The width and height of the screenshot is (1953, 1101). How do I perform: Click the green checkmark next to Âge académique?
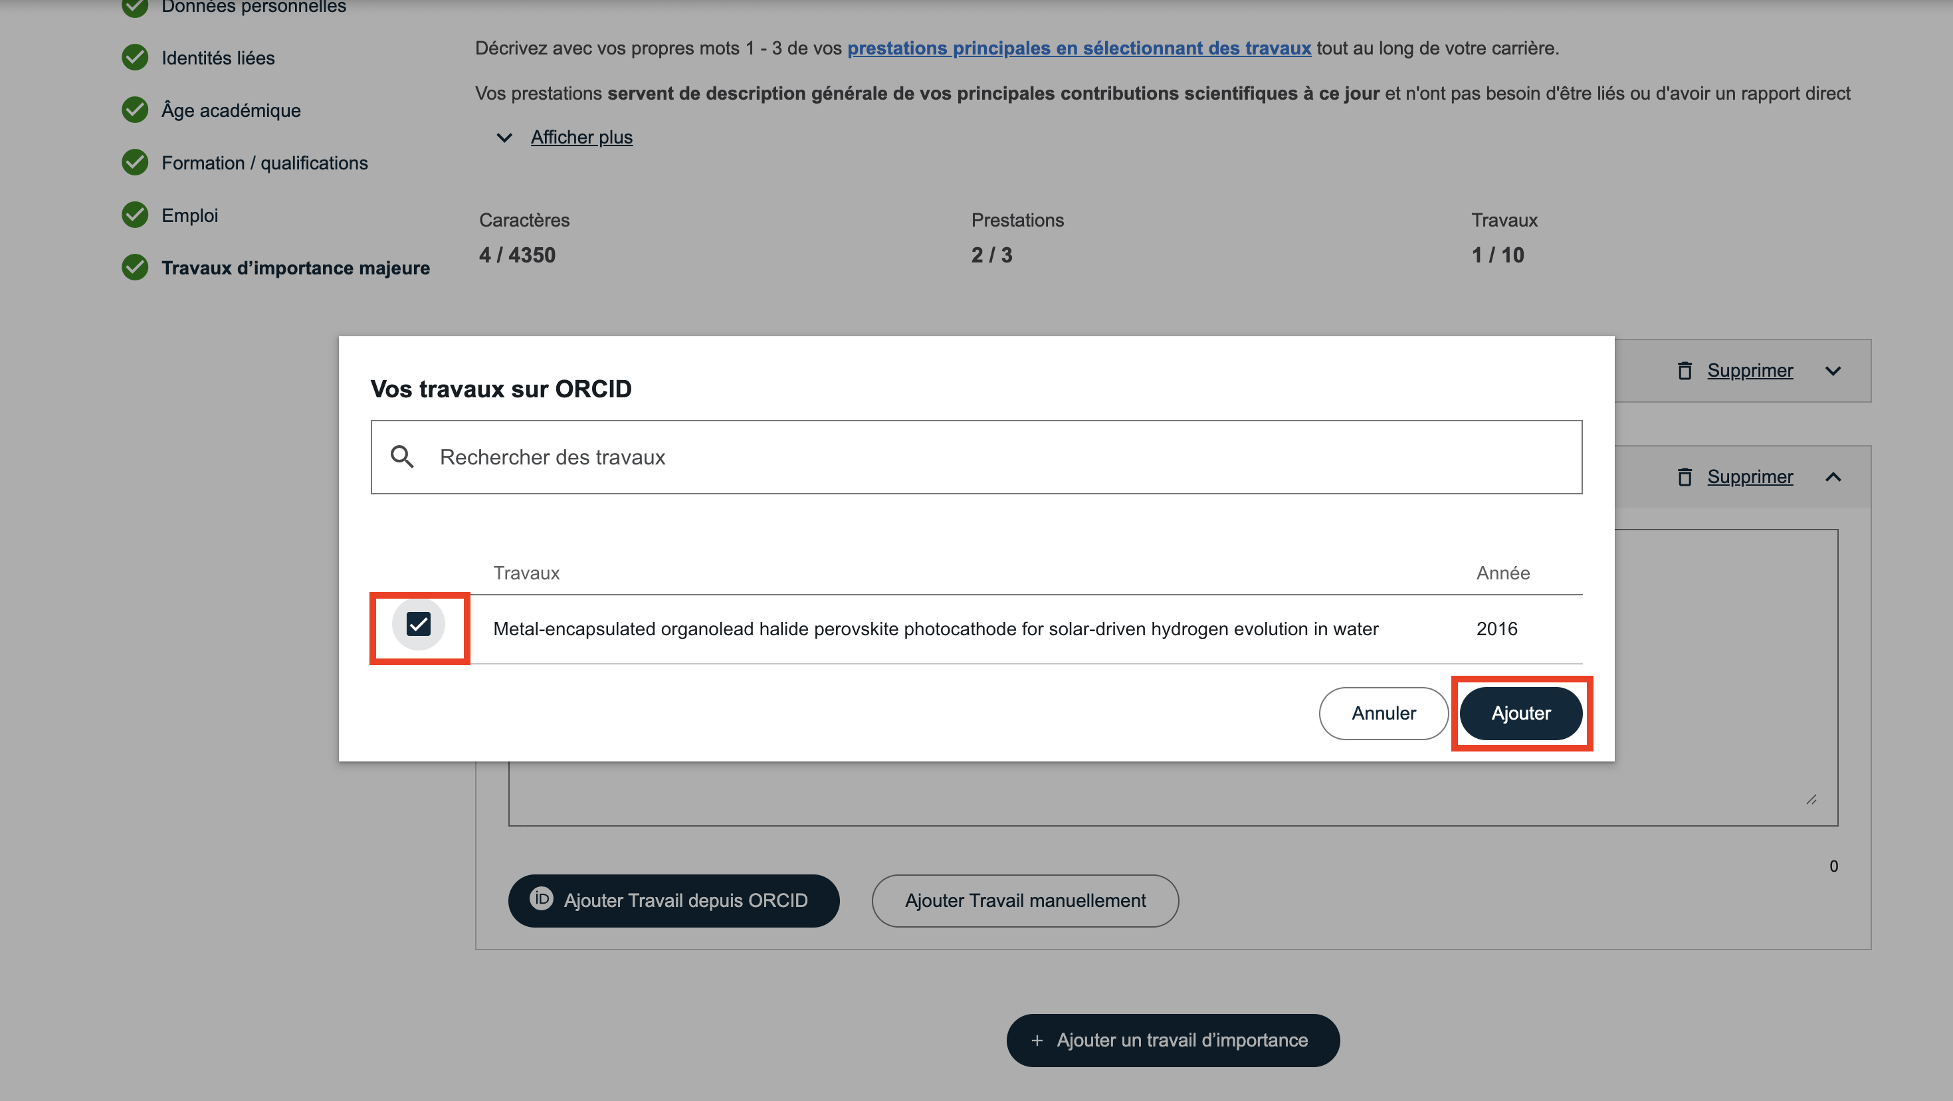[x=135, y=110]
